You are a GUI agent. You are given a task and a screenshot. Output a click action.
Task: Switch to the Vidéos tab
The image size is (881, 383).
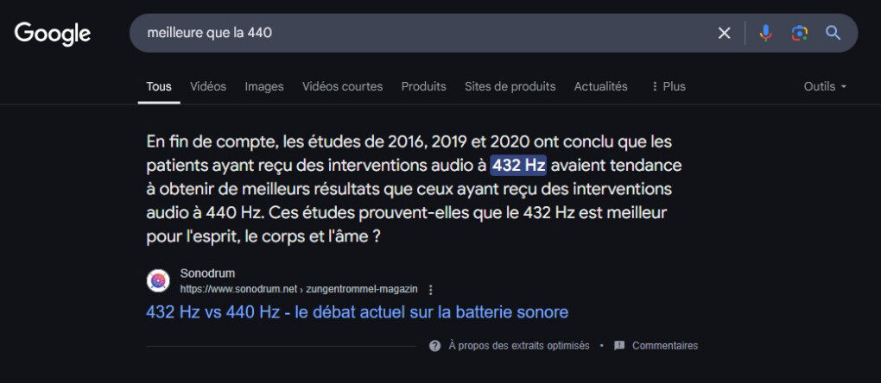coord(208,86)
